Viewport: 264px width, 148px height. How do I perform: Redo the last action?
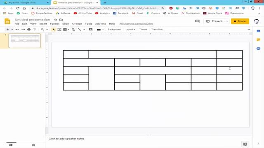pyautogui.click(x=23, y=29)
